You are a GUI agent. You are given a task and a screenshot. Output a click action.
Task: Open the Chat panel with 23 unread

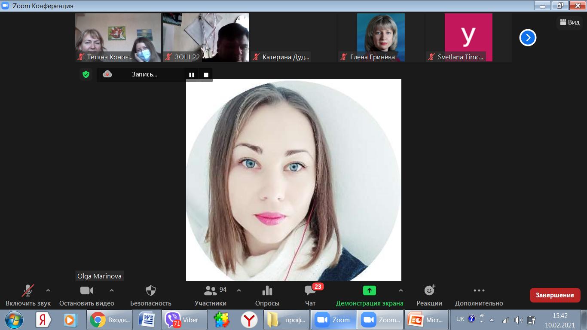[310, 291]
